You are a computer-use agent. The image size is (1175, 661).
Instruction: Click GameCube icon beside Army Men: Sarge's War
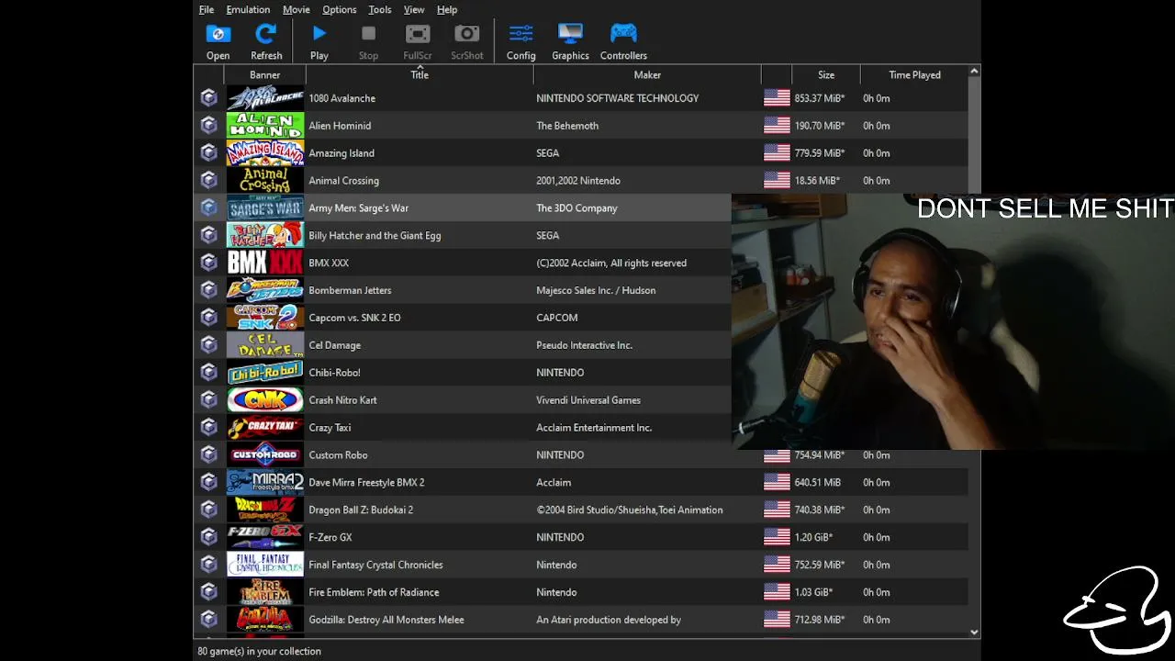[208, 208]
